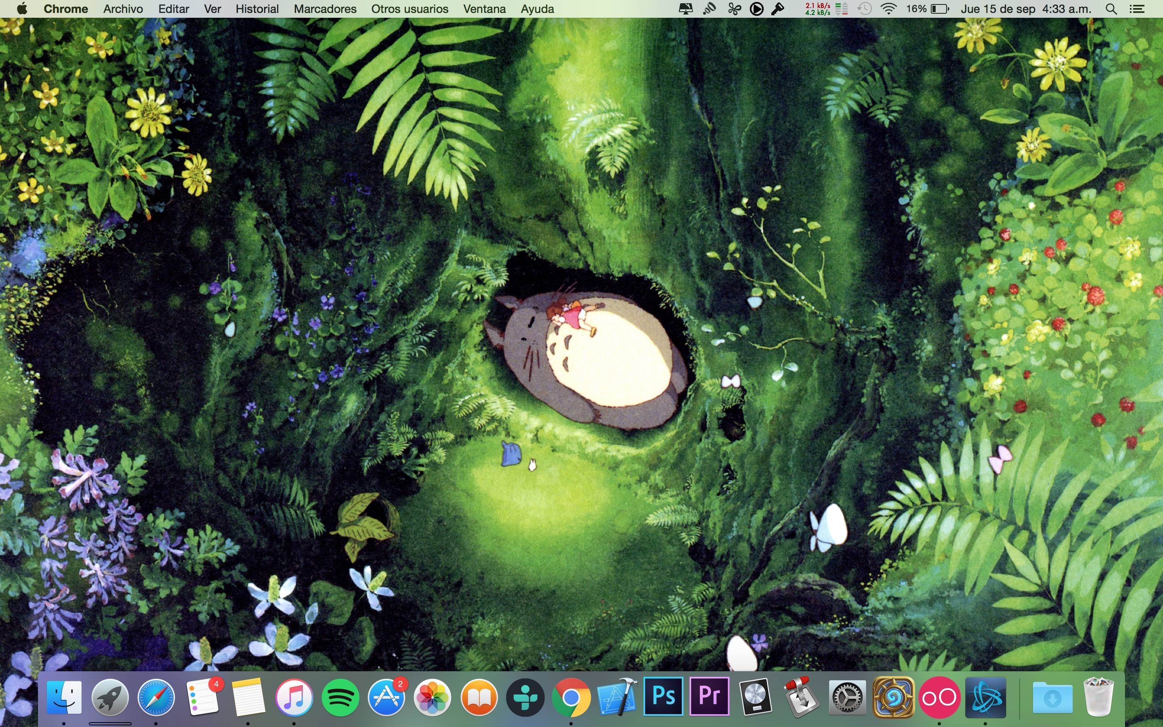Open the yellow Notes app
Image resolution: width=1163 pixels, height=727 pixels.
[x=248, y=697]
